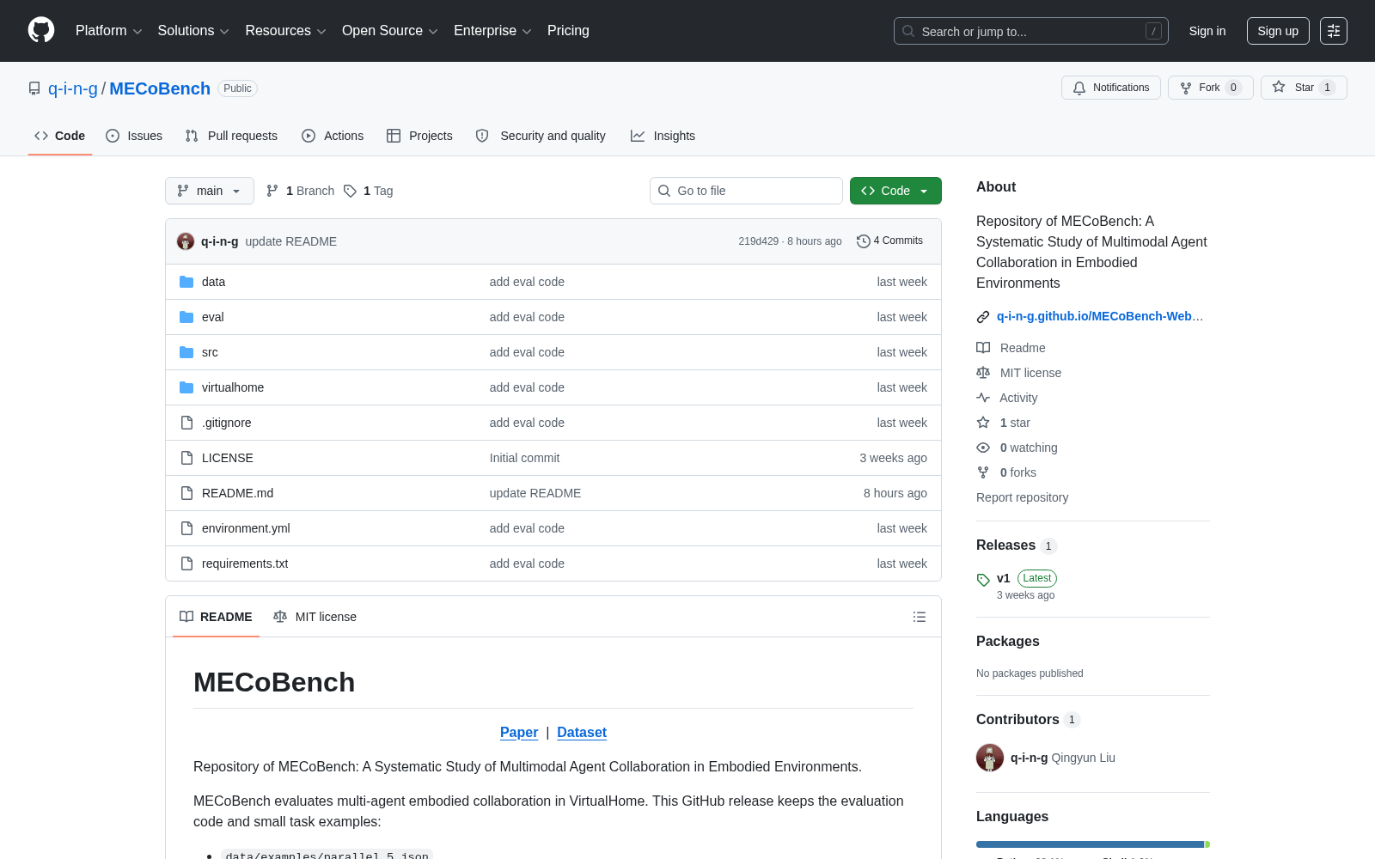Open the main branch selector dropdown
1375x859 pixels.
click(210, 191)
